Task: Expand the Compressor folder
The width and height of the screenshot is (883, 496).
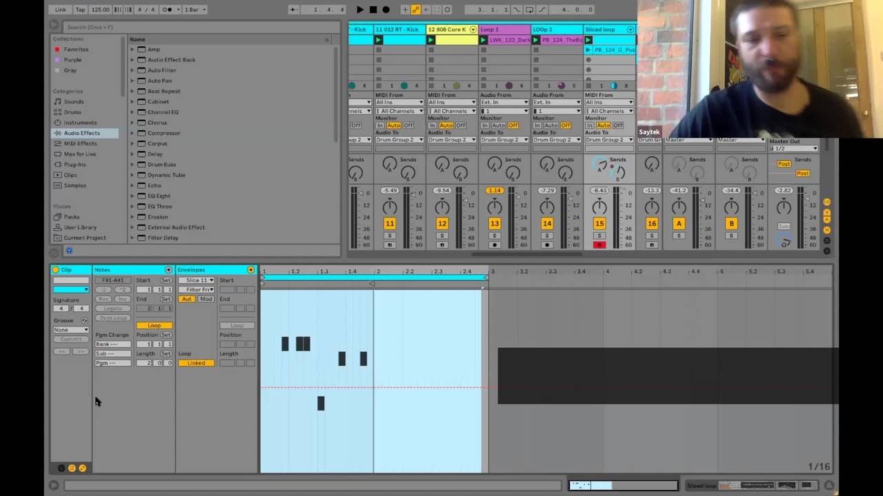Action: pos(132,133)
